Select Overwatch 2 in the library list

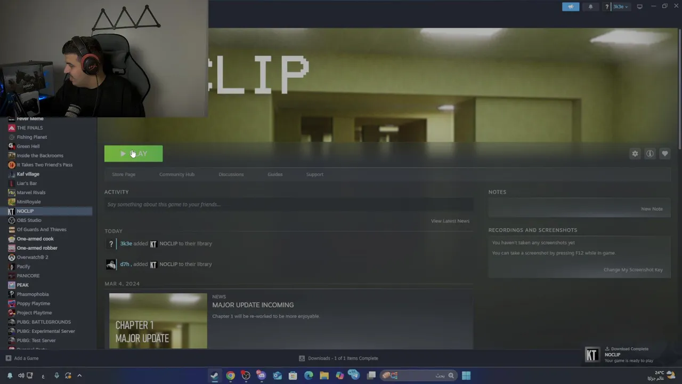pyautogui.click(x=33, y=257)
